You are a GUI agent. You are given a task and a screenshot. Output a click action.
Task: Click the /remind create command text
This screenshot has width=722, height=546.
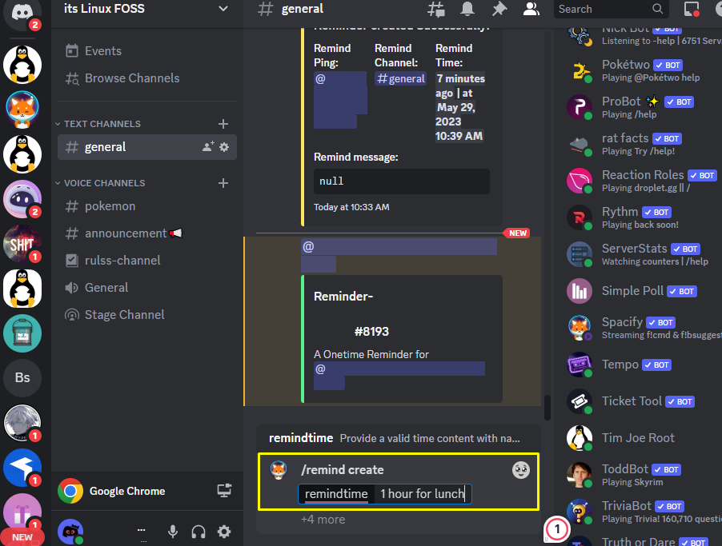(342, 469)
